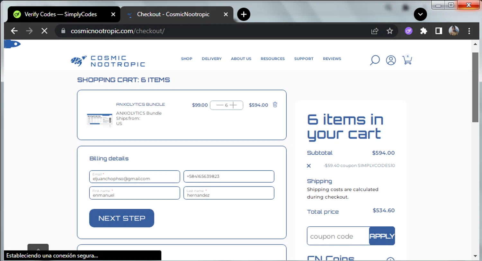This screenshot has width=482, height=261.
Task: Click the Subtotal $594.00 amount
Action: tap(383, 153)
